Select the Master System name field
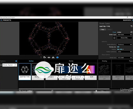The image size is (133, 109). [x=9, y=65]
